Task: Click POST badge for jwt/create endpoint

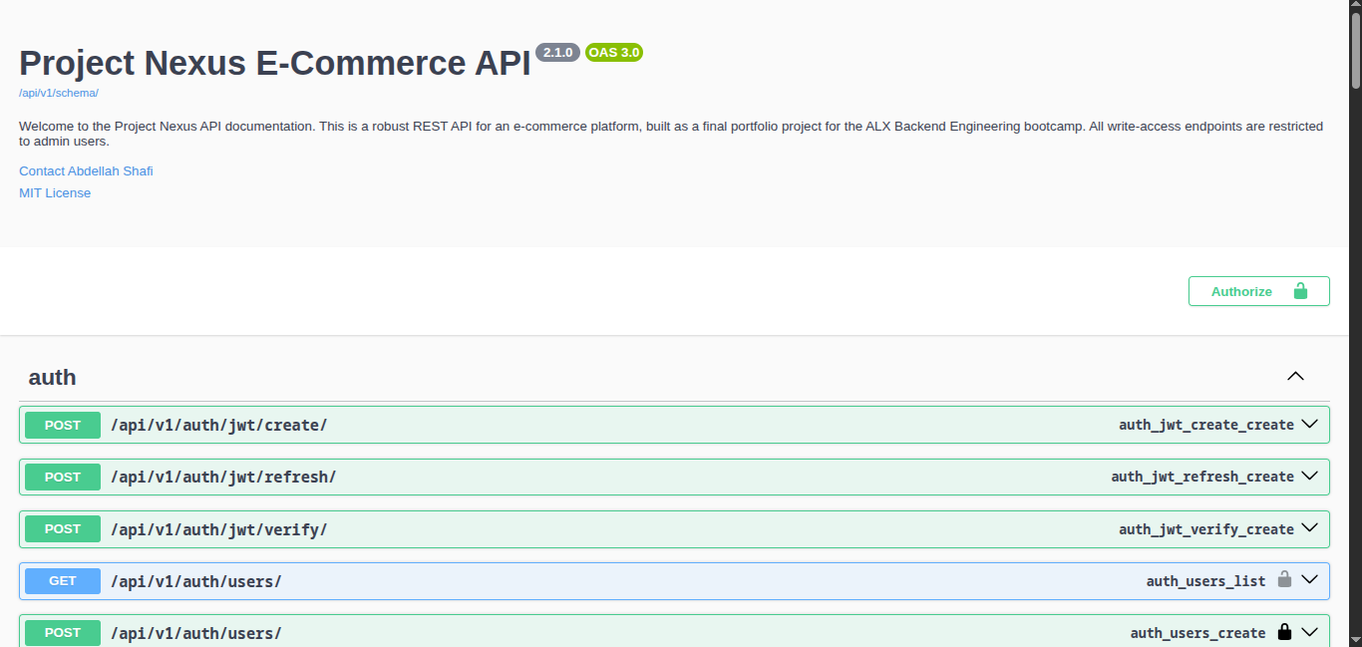Action: point(63,425)
